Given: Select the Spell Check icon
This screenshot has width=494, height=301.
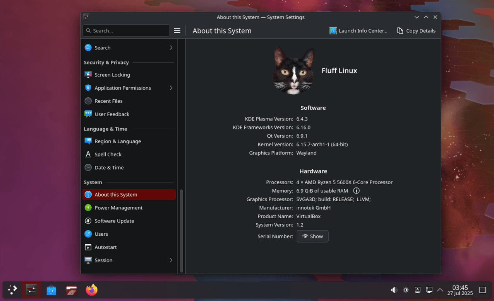Looking at the screenshot, I should (88, 154).
